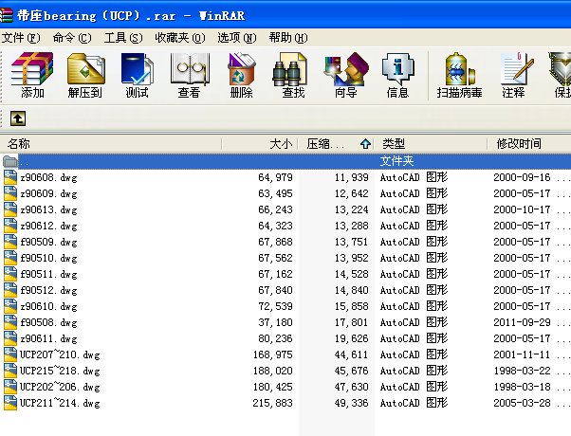
Task: Click modified date 2011-09-29
Action: (x=522, y=322)
